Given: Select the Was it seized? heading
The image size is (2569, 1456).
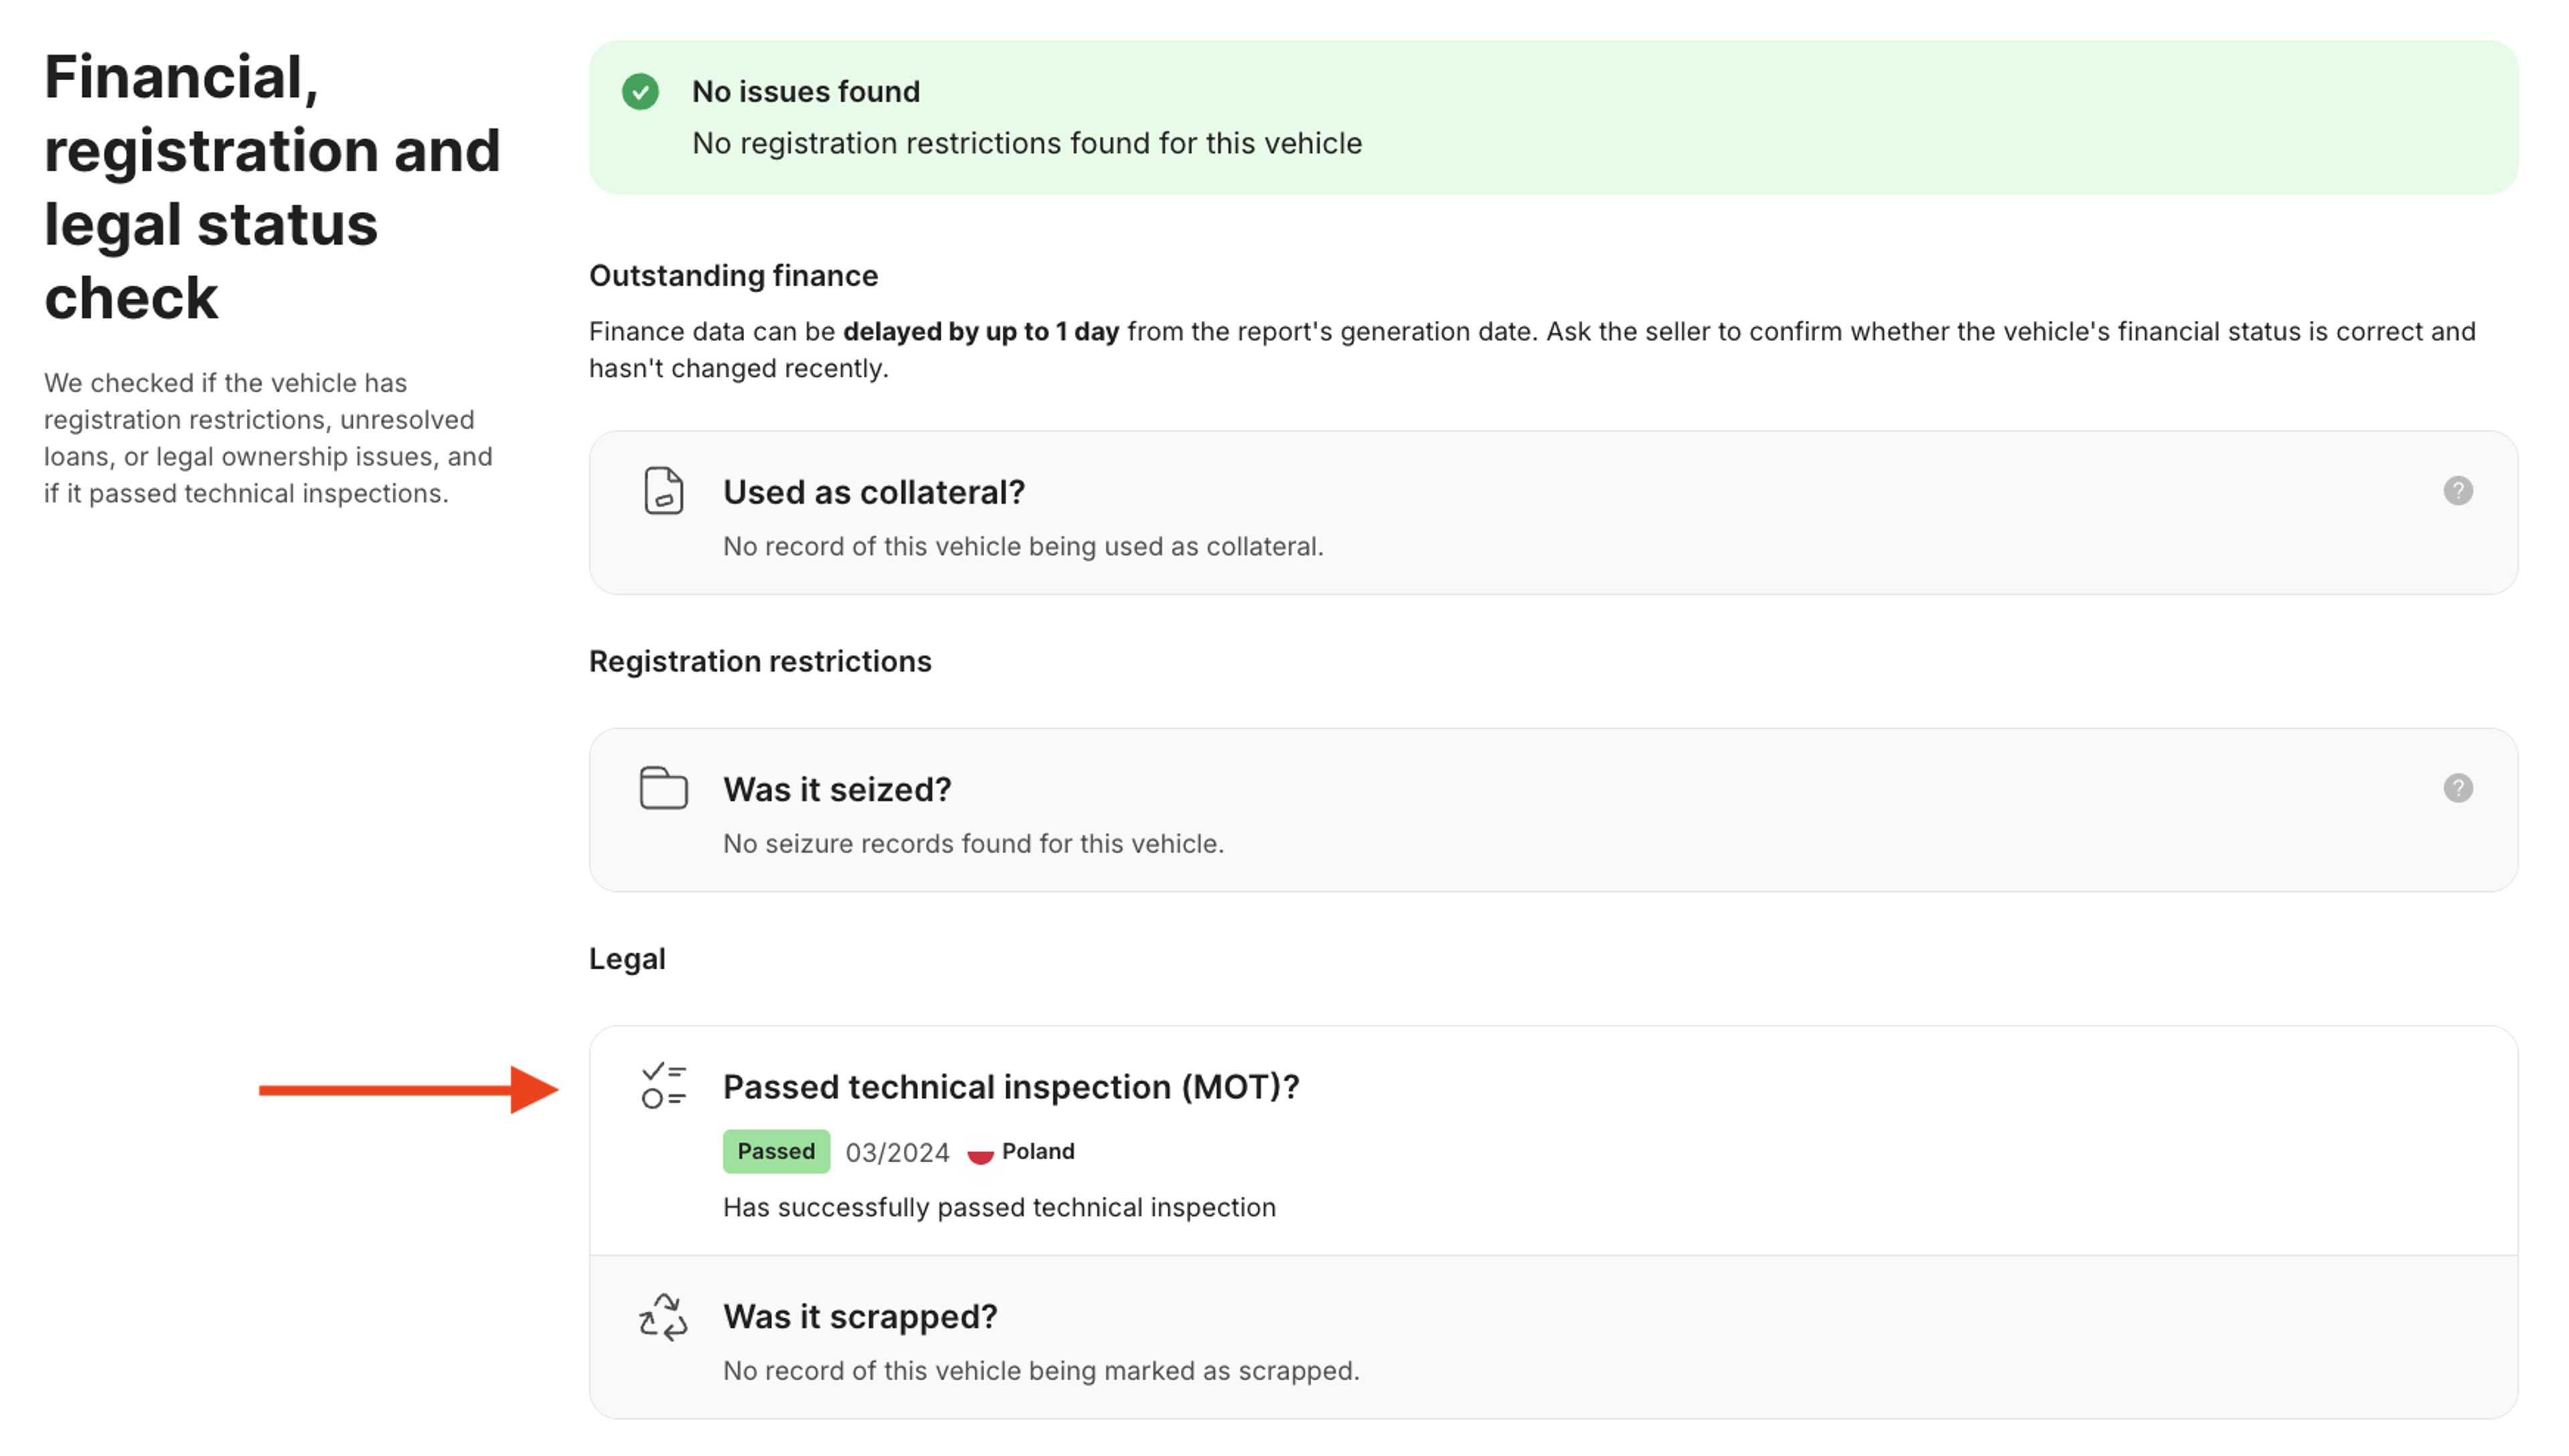Looking at the screenshot, I should 837,789.
